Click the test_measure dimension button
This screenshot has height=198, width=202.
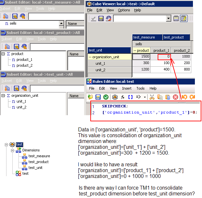[147, 37]
